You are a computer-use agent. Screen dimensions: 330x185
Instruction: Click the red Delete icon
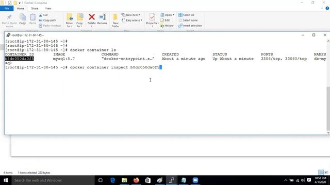(x=92, y=17)
